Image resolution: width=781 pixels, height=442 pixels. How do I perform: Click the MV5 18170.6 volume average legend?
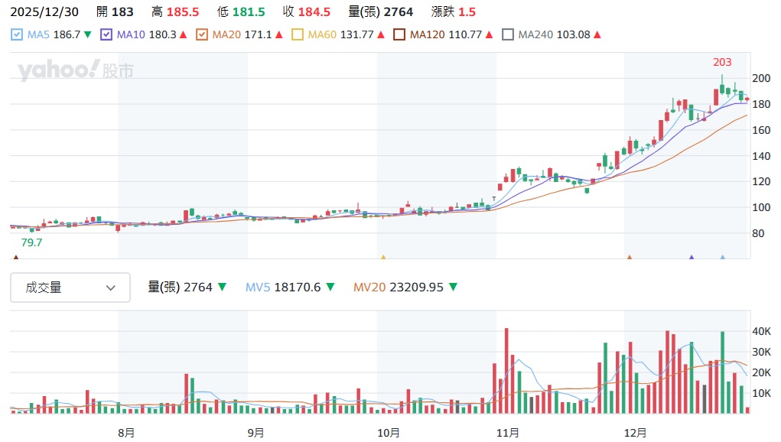289,288
